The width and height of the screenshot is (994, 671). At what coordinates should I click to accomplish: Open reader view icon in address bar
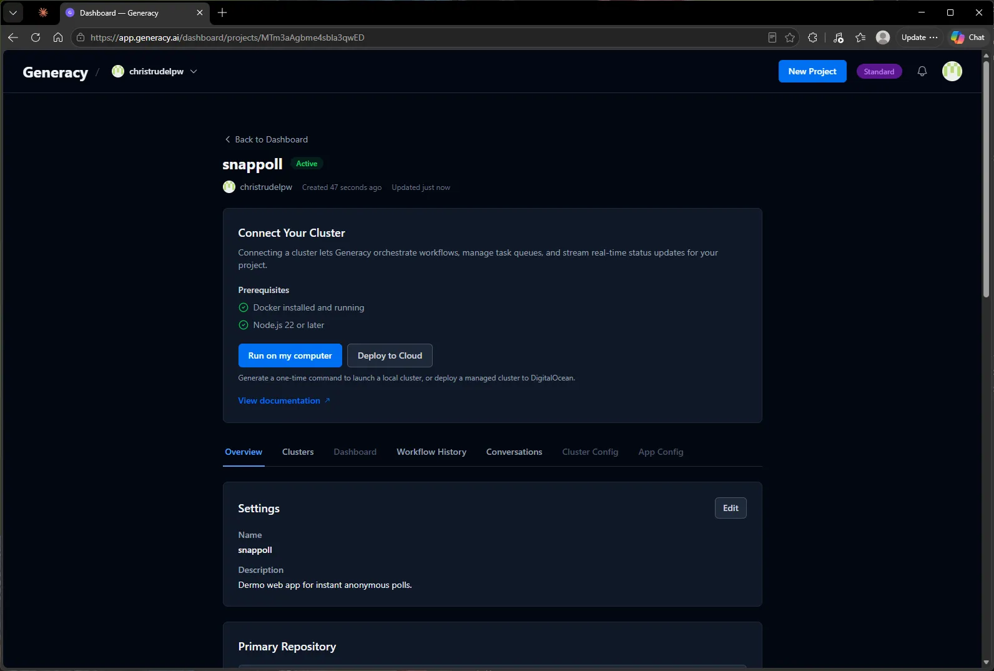pos(772,37)
